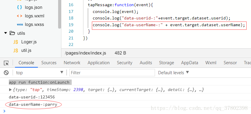Open logs.wxml in the file tree

tap(35, 16)
